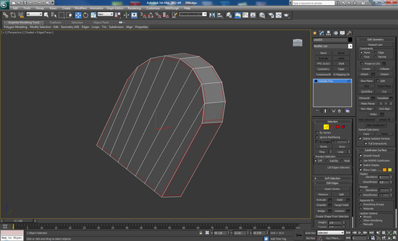Image resolution: width=398 pixels, height=241 pixels.
Task: Click the object color black swatch
Action: pyautogui.click(x=350, y=40)
